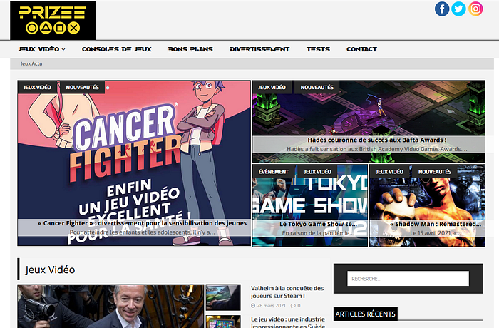Open Valheim à la conquête article link
499x328 pixels.
[287, 292]
